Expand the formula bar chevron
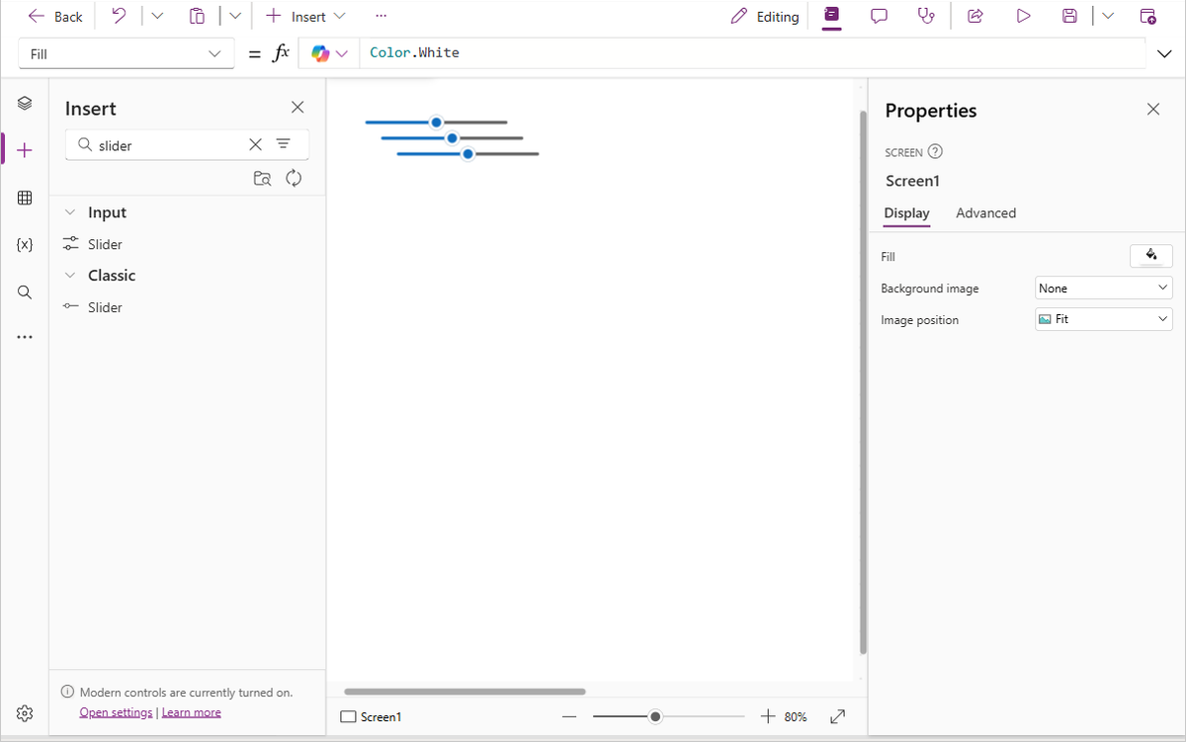 point(1164,54)
